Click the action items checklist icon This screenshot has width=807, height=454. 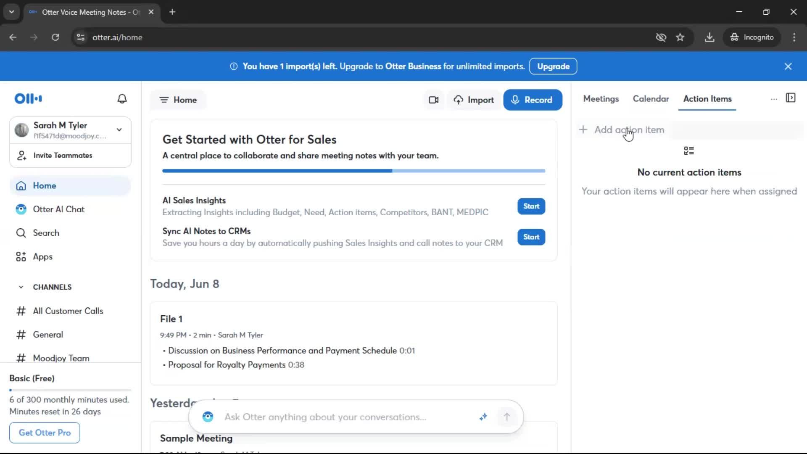(x=689, y=151)
